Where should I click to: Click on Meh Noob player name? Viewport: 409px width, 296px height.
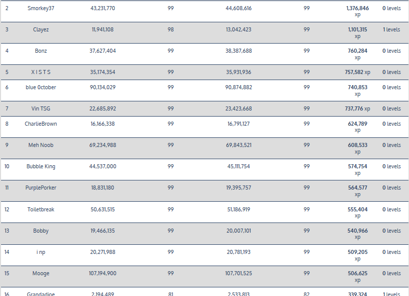coord(41,145)
